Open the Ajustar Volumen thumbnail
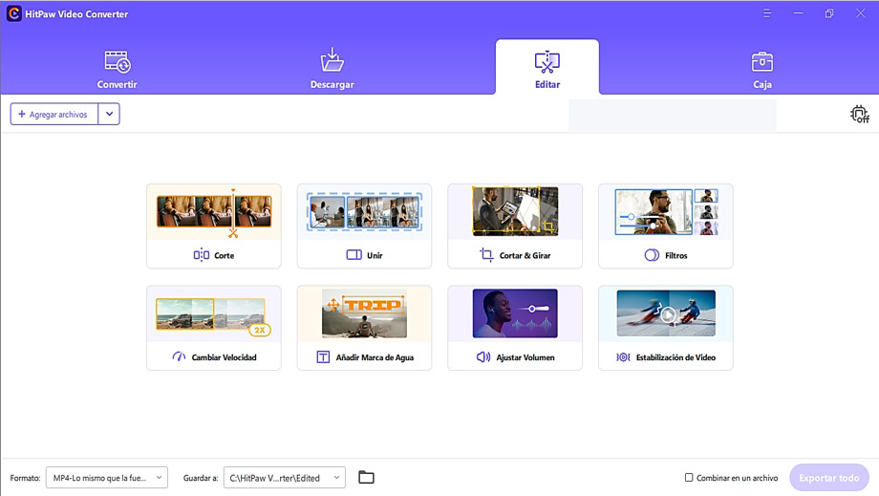 point(515,313)
